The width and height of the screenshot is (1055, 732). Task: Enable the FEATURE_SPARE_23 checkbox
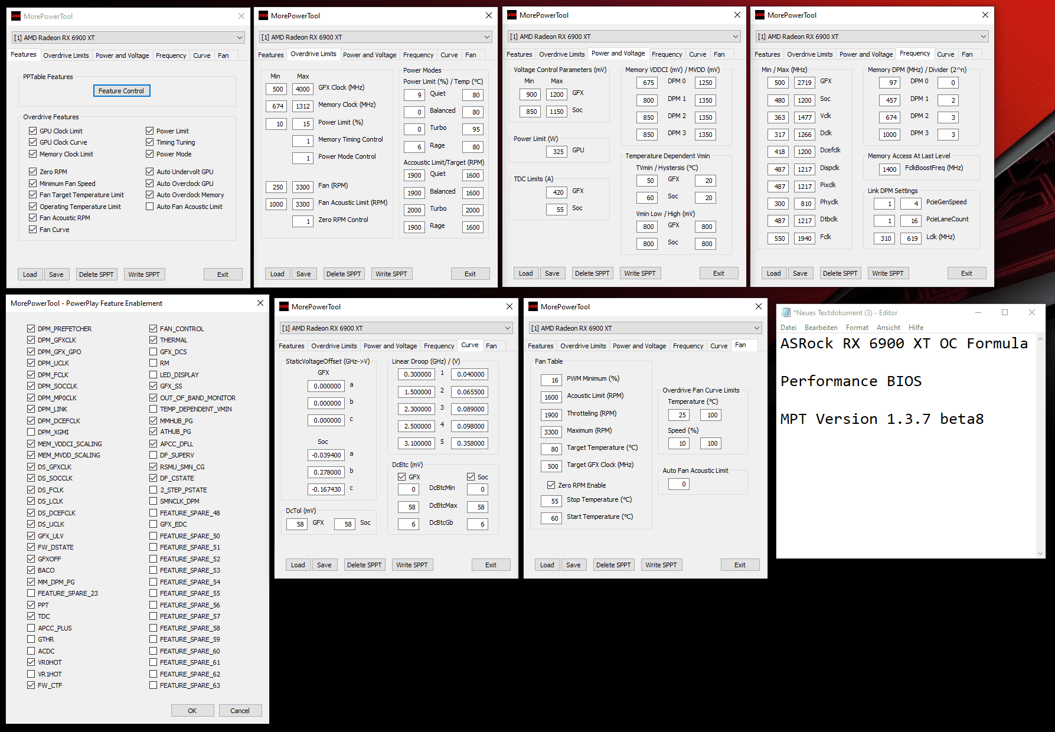tap(31, 593)
